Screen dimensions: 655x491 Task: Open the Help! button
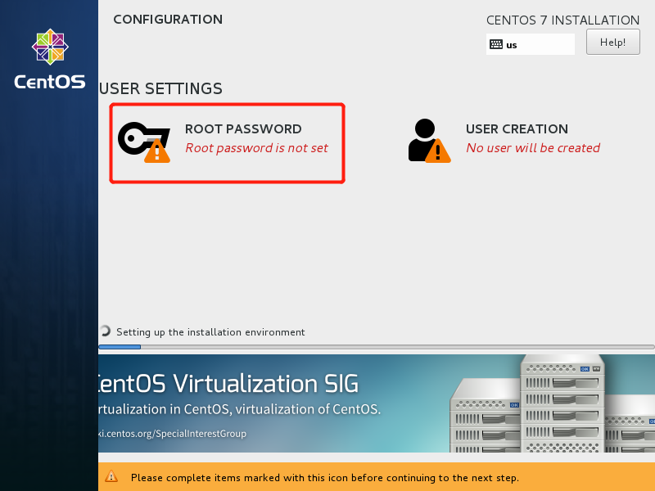pyautogui.click(x=612, y=43)
